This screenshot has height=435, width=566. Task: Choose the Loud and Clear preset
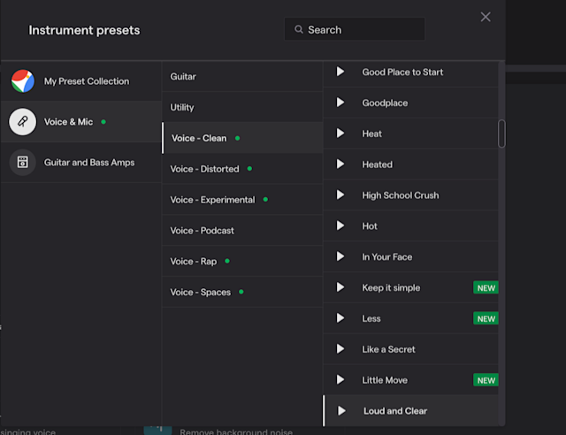click(395, 411)
